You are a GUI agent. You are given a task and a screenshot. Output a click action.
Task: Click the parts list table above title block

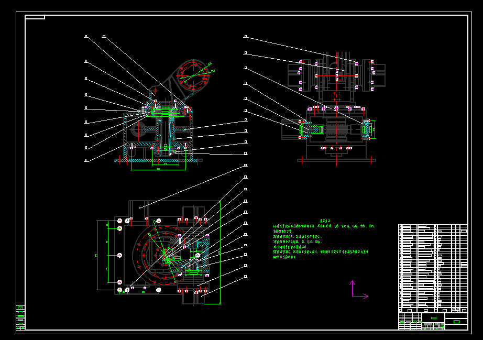(x=433, y=269)
